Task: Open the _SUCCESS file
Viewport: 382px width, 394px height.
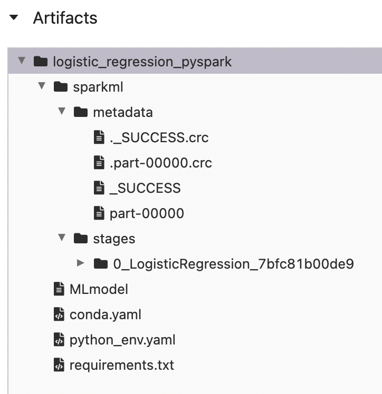Action: click(145, 188)
